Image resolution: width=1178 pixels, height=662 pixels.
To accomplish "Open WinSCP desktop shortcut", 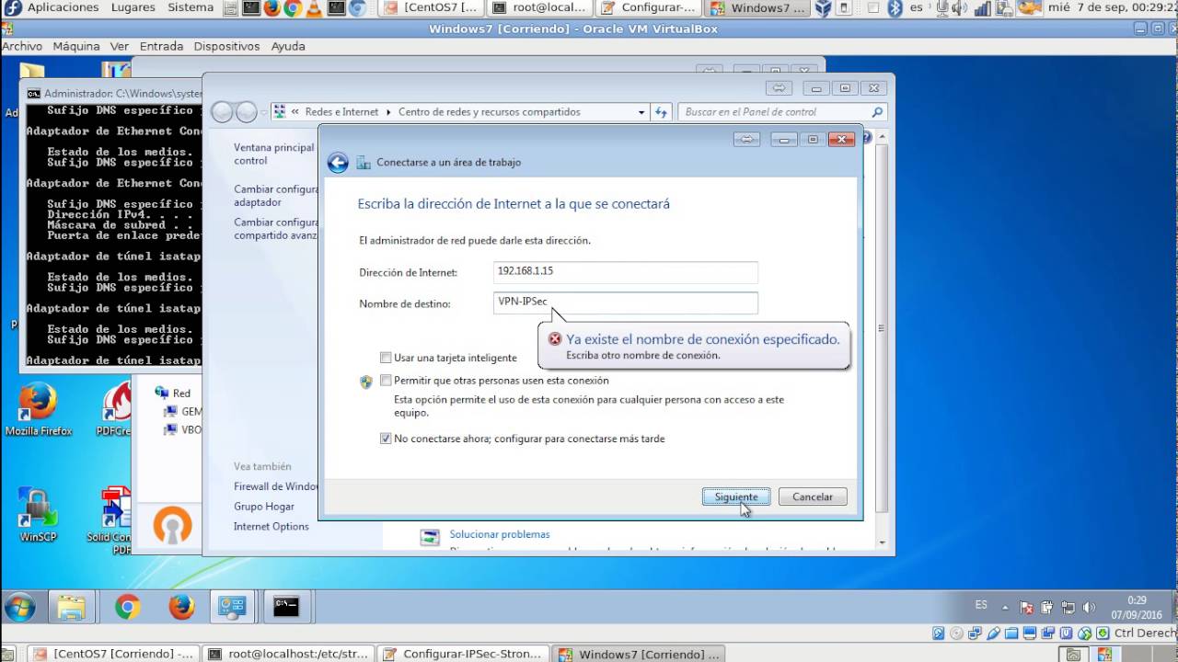I will (x=38, y=515).
